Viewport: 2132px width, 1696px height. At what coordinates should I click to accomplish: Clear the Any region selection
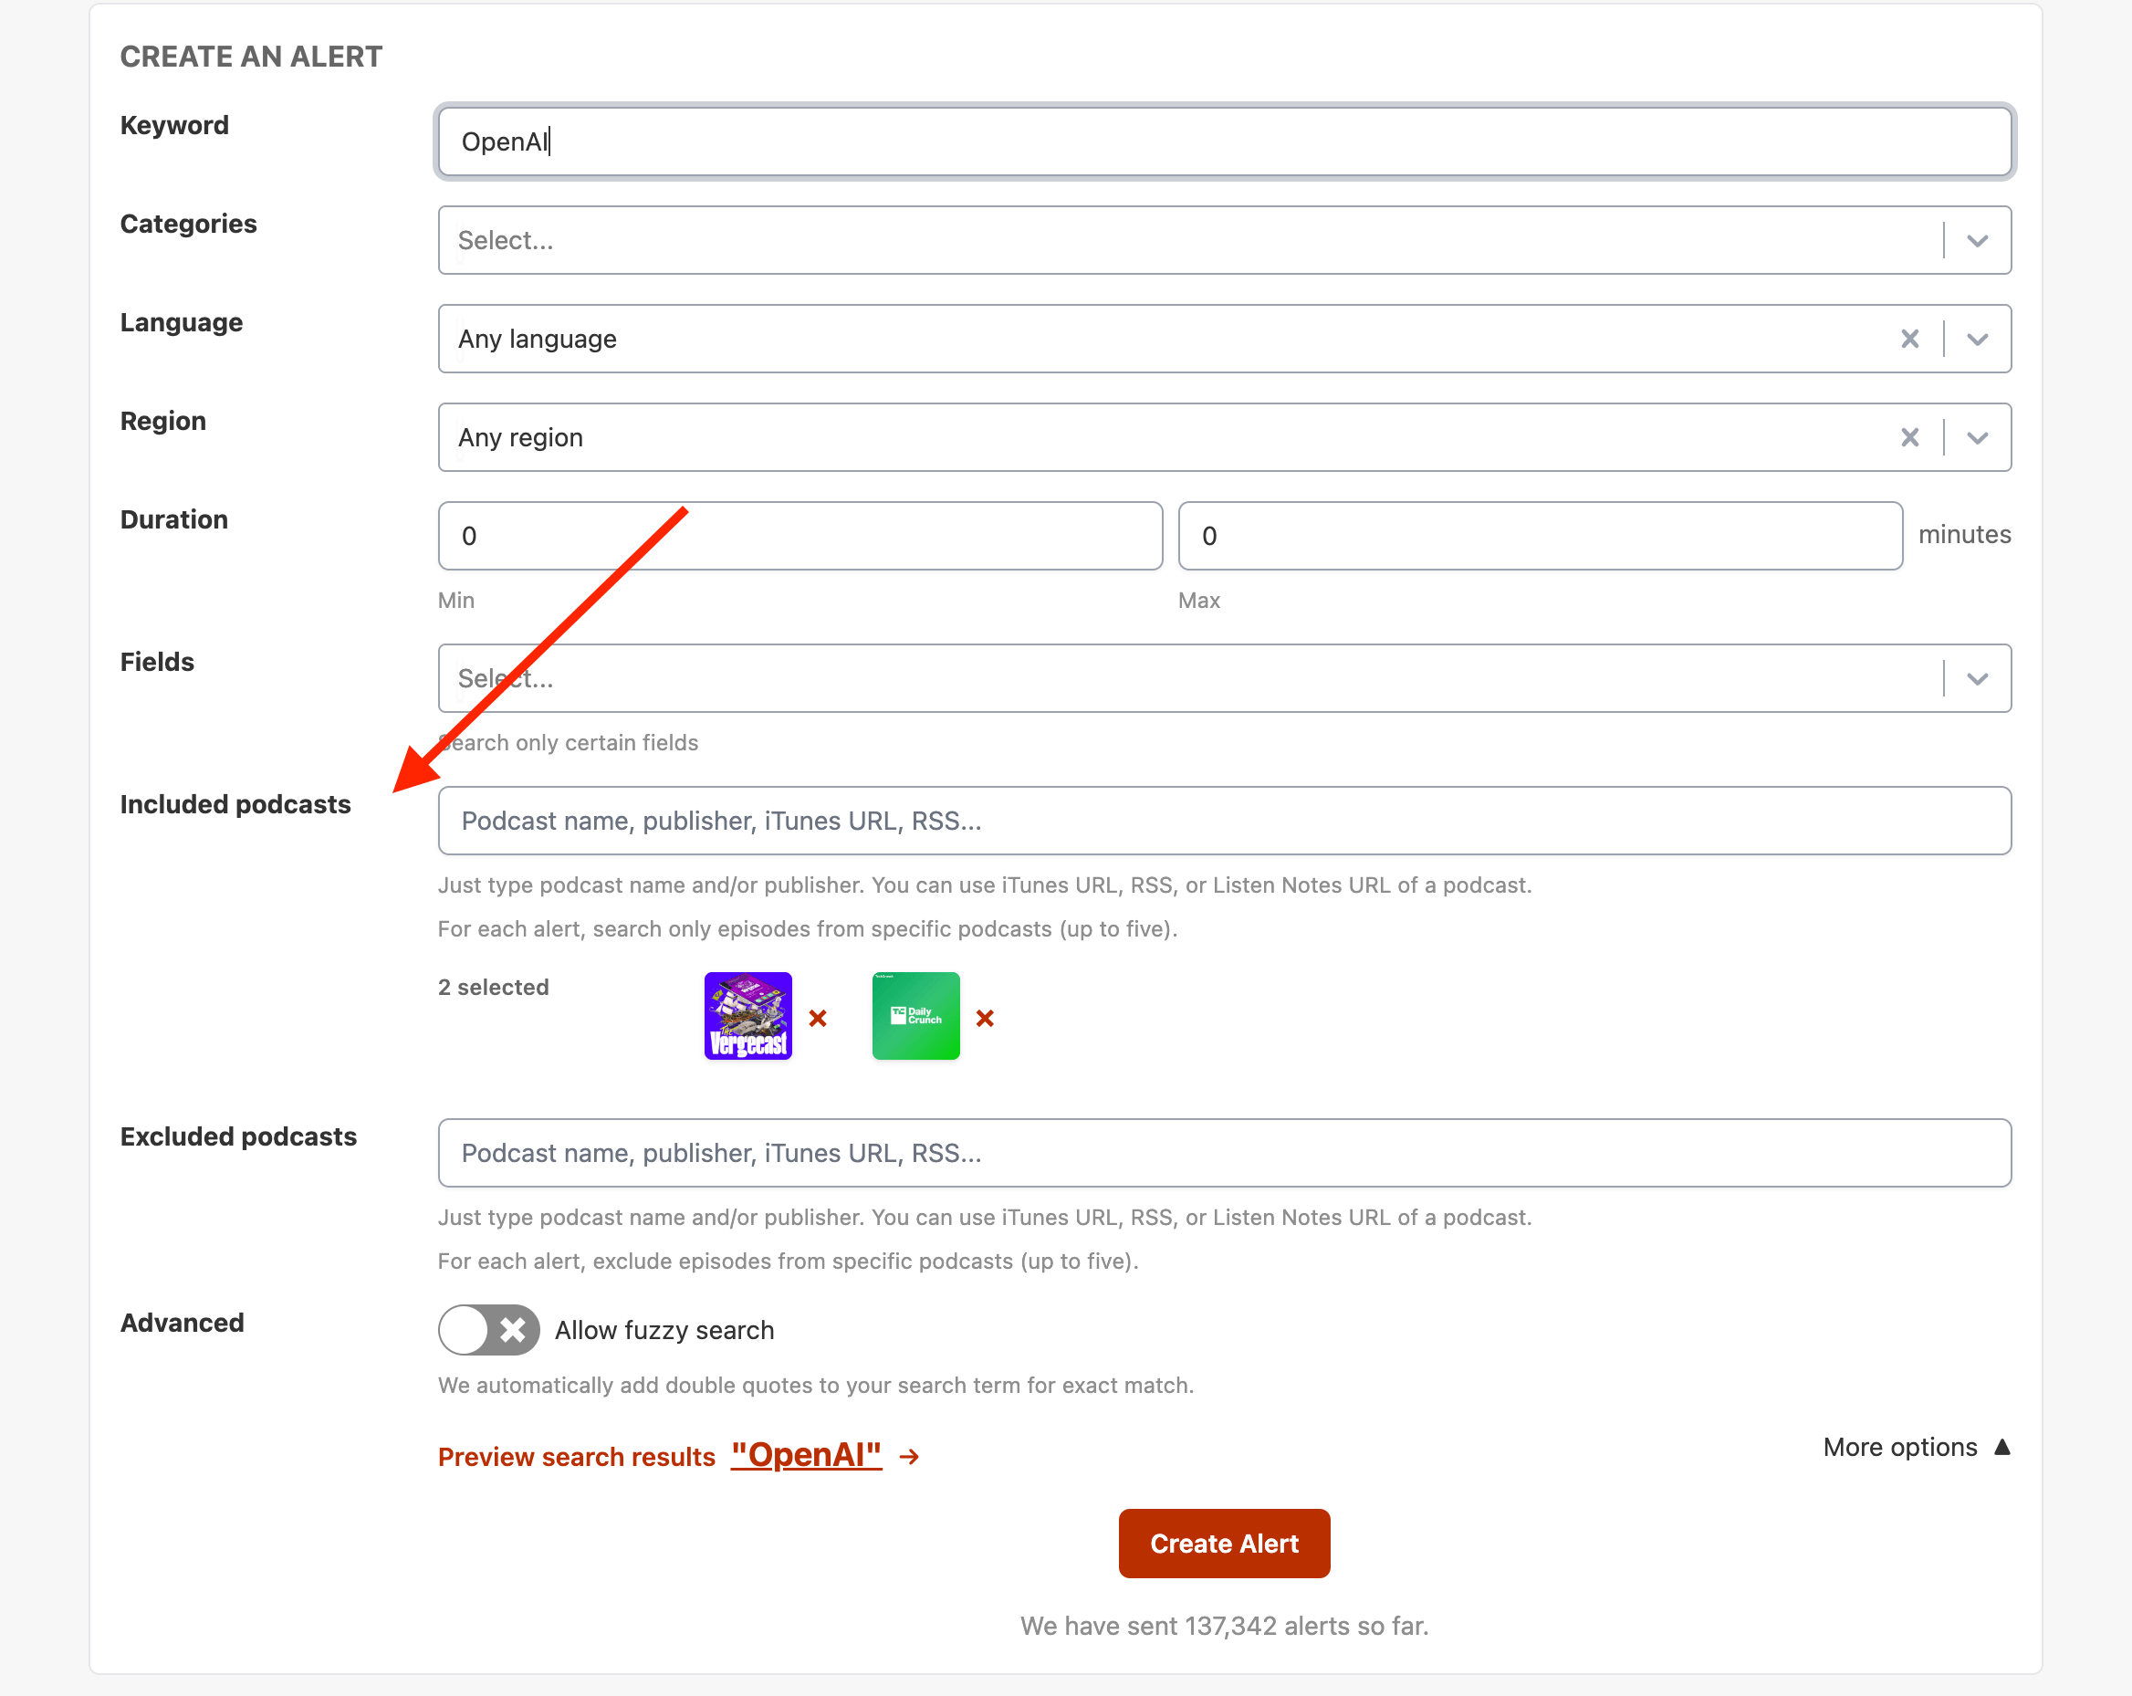pyautogui.click(x=1909, y=437)
